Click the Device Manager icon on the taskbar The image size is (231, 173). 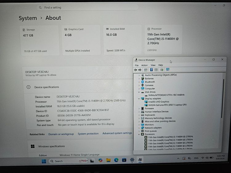point(140,159)
